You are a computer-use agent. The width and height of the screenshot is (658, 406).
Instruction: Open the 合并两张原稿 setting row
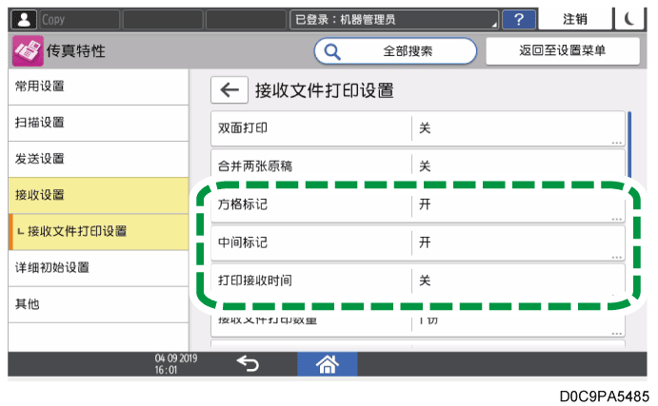pos(417,164)
